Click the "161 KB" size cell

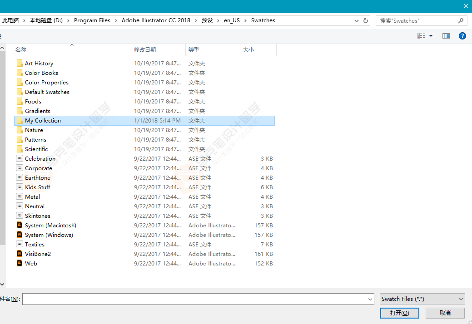[263, 254]
